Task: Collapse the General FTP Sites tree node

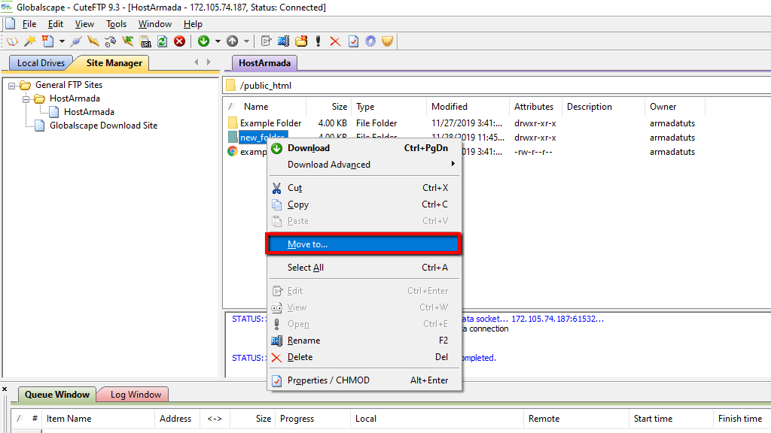Action: pyautogui.click(x=12, y=85)
